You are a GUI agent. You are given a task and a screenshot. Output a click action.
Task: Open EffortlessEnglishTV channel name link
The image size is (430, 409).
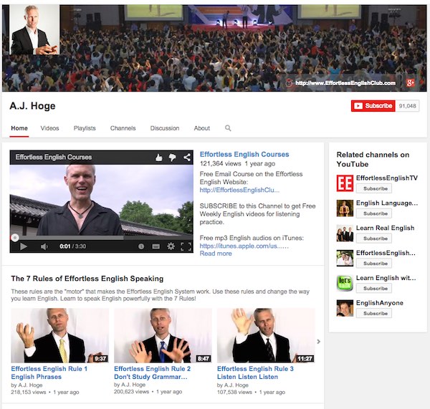pos(387,178)
